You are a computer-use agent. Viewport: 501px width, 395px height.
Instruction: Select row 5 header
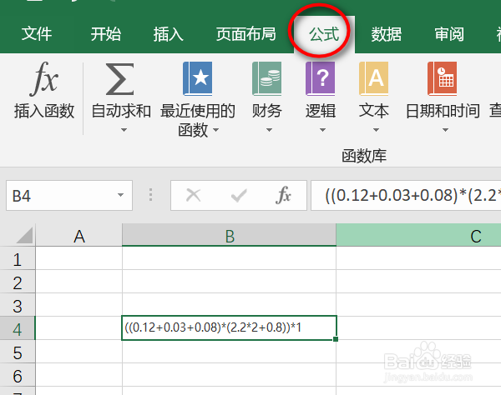(x=18, y=352)
